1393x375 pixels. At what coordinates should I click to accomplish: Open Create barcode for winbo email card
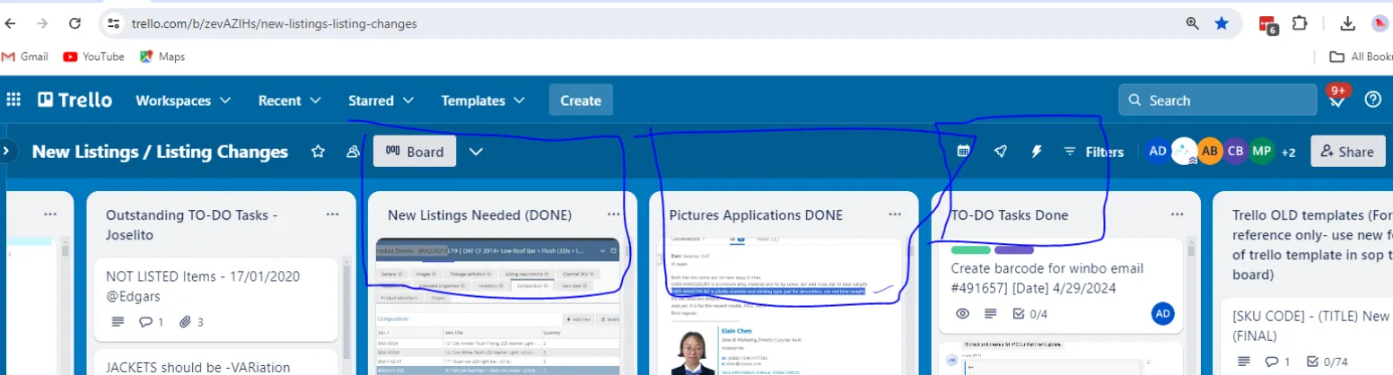coord(1062,285)
